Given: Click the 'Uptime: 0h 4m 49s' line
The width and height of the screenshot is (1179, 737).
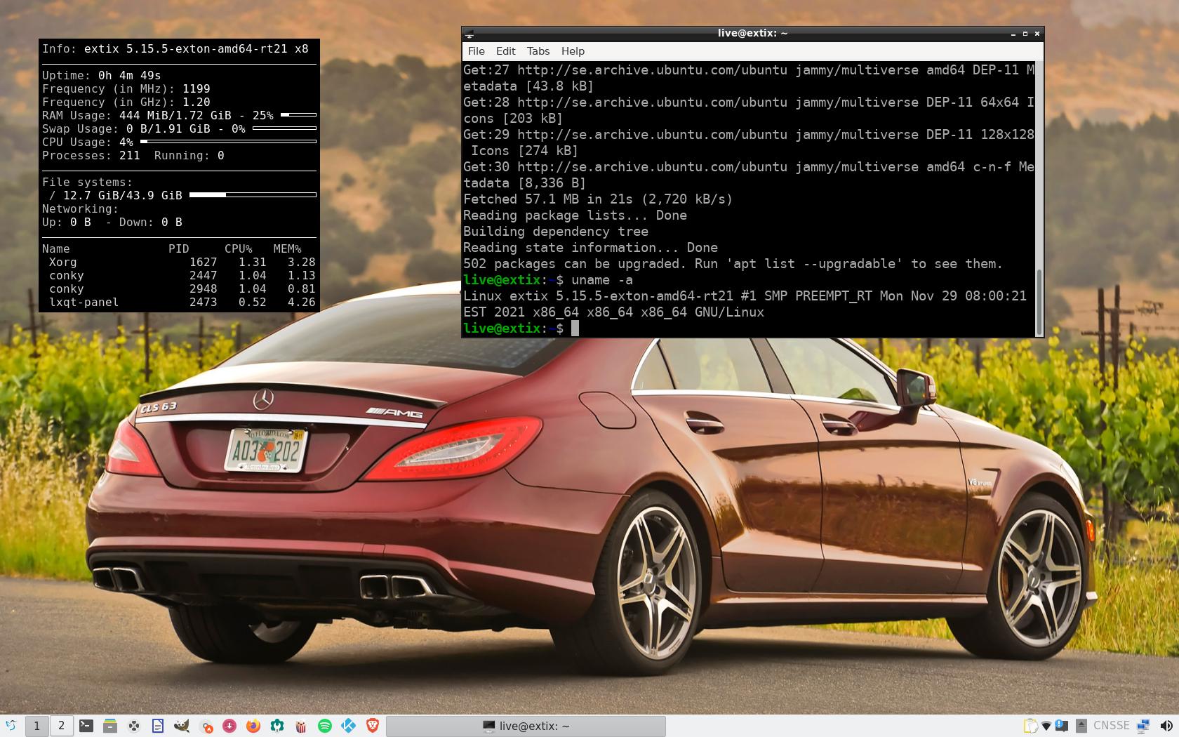Looking at the screenshot, I should (102, 75).
